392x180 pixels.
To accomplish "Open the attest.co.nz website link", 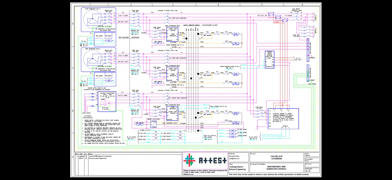I will (x=188, y=174).
